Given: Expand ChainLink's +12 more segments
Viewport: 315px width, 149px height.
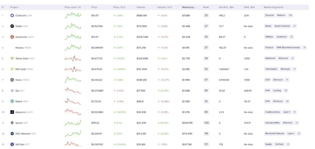Looking at the screenshot, I should [290, 15].
